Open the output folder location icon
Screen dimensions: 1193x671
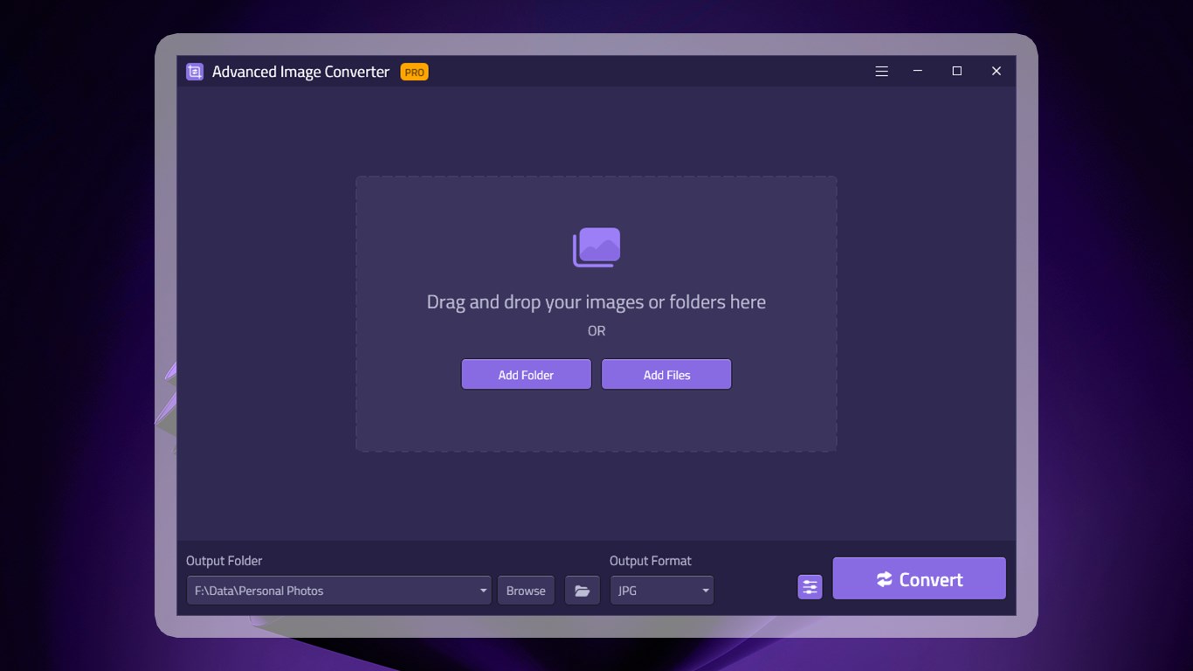[583, 591]
